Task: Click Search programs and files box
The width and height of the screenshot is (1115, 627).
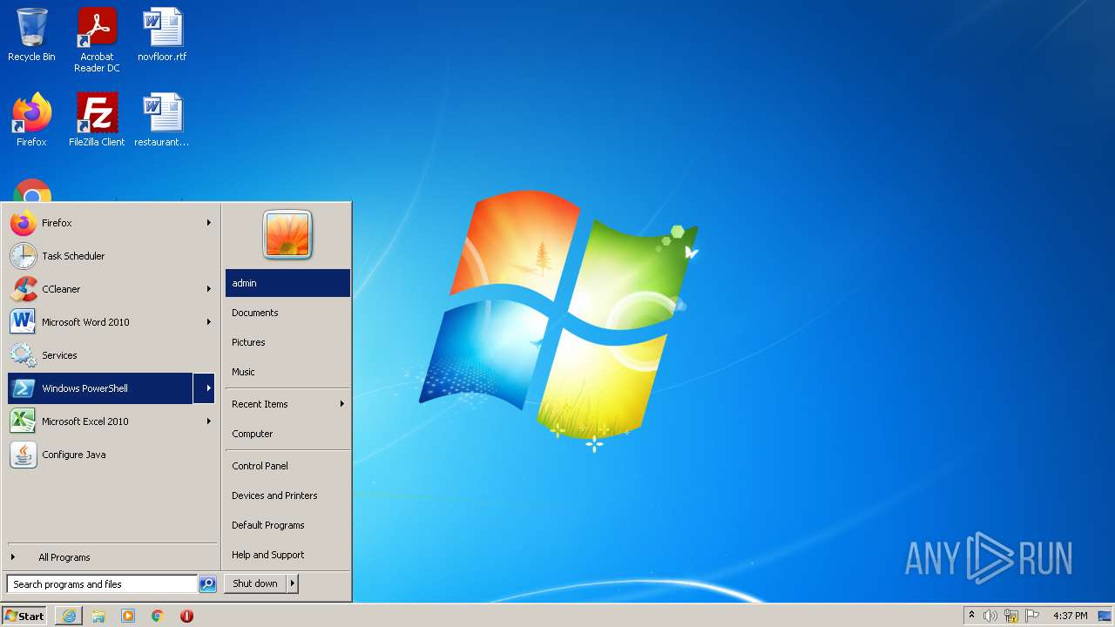Action: [102, 584]
